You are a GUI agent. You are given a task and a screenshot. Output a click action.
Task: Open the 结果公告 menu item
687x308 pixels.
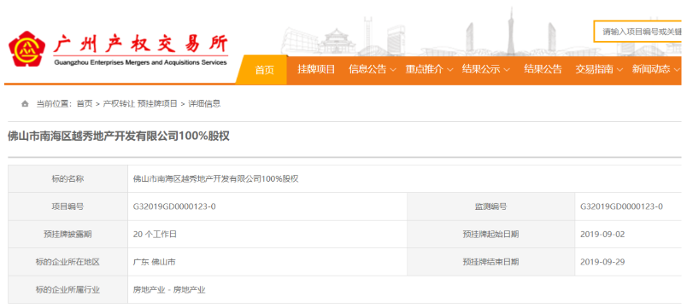(543, 69)
